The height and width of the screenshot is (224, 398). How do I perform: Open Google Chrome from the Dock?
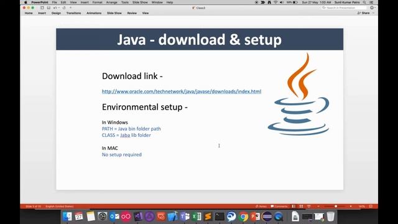pyautogui.click(x=243, y=217)
